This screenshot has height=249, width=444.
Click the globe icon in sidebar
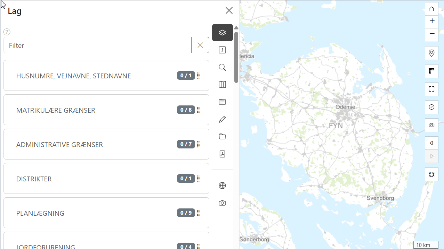tap(223, 186)
